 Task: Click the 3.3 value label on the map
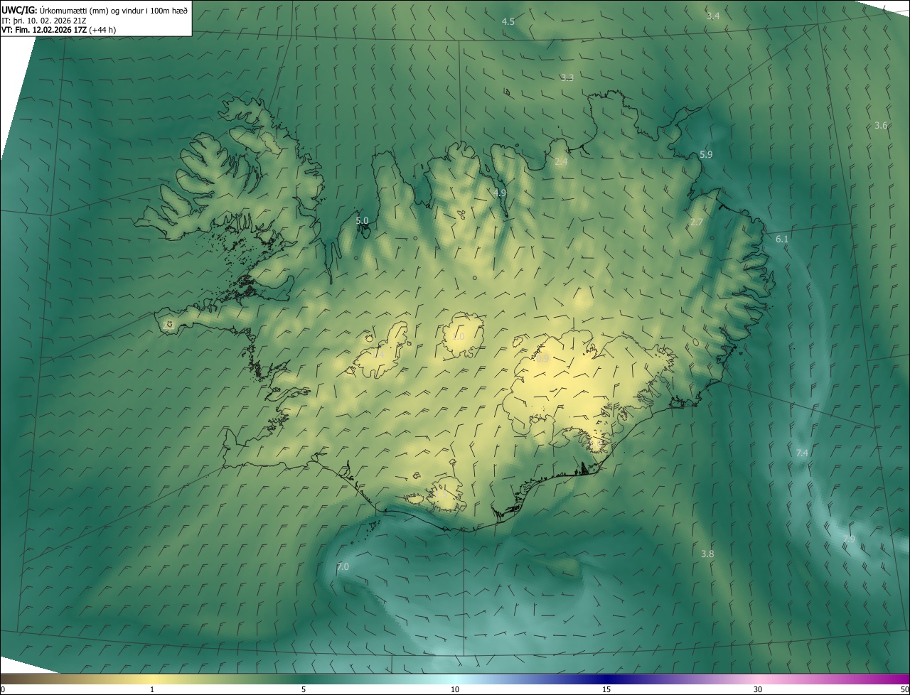(567, 77)
